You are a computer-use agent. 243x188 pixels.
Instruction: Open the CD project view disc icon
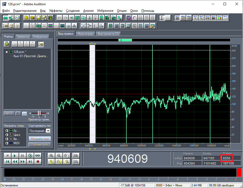point(17,18)
